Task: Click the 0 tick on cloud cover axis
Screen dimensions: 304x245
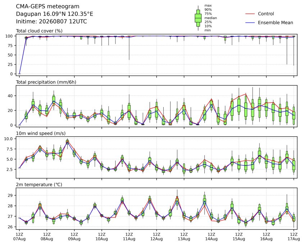Action: (12, 74)
